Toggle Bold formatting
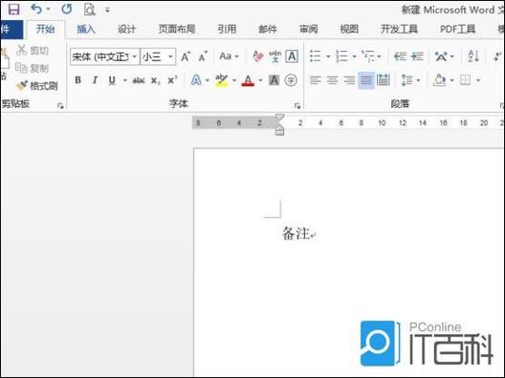The image size is (505, 378). click(x=77, y=80)
